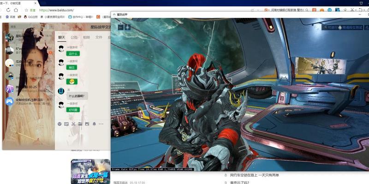369x184 pixels.
Task: Click the 什么武器啊? message bubble
Action: [77, 96]
